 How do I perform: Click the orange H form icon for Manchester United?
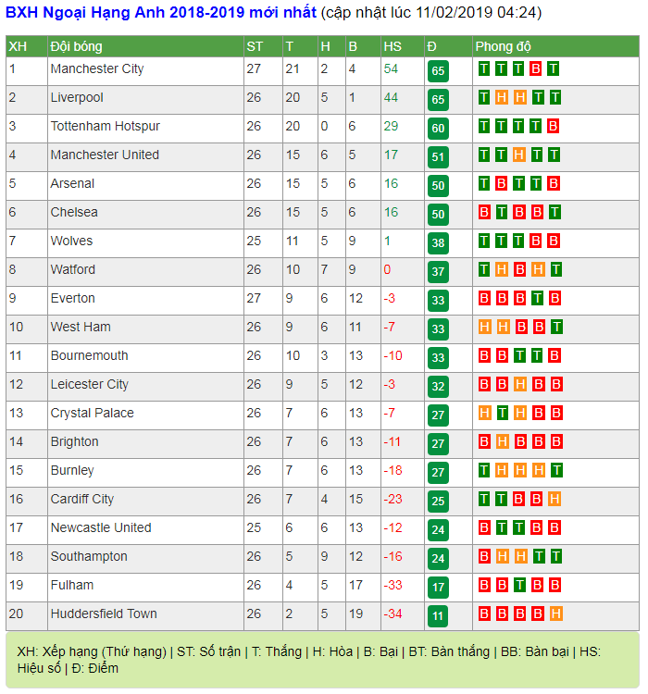518,155
